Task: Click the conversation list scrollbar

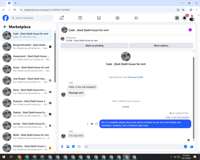Action: 55,57
